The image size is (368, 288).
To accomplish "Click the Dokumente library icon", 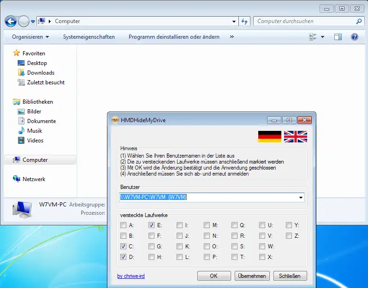I will coord(21,121).
